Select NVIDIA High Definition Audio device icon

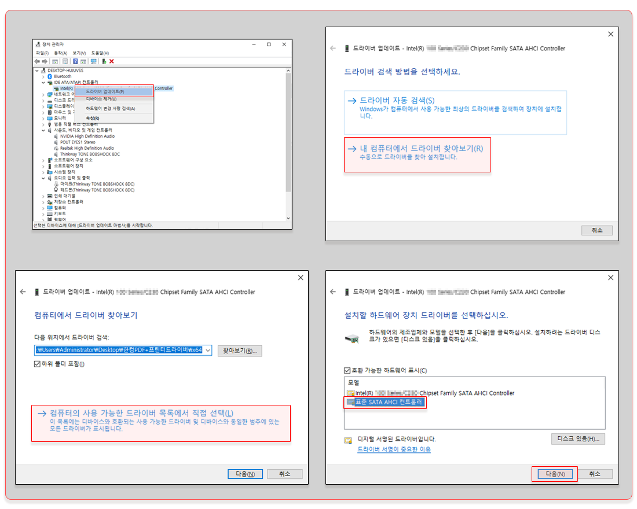56,136
